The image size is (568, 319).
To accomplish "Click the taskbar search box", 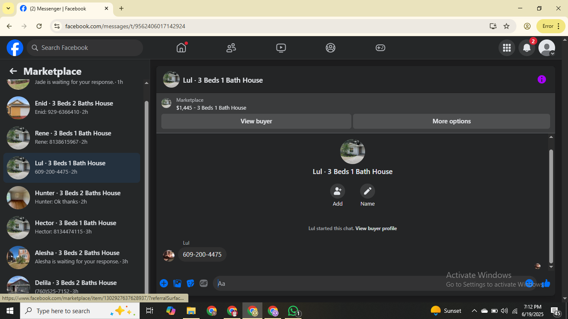I will click(79, 311).
